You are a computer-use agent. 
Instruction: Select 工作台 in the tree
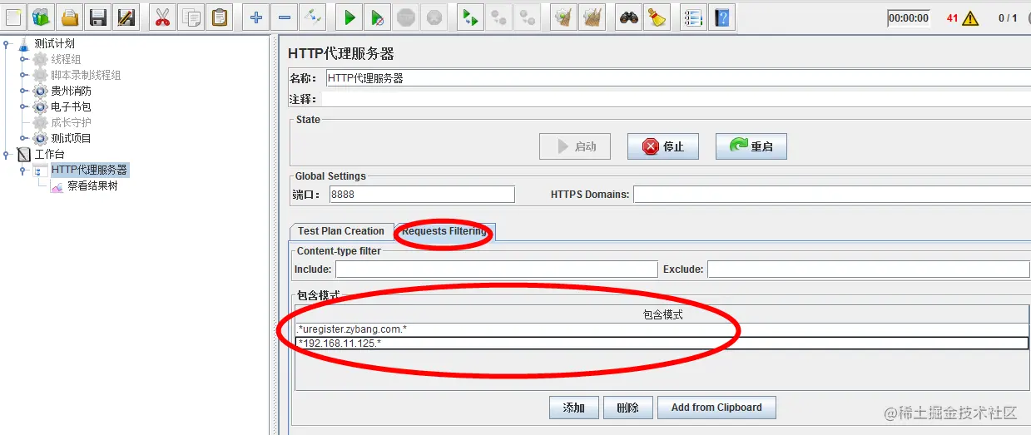pos(49,154)
